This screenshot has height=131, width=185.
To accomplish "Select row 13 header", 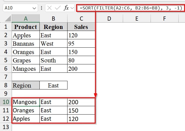I will 6,127.
